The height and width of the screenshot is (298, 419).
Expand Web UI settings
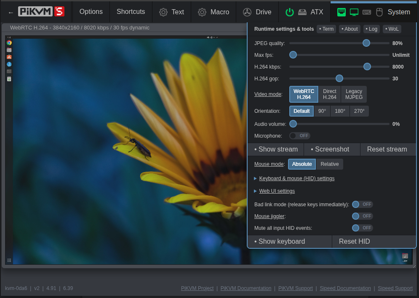click(x=277, y=191)
